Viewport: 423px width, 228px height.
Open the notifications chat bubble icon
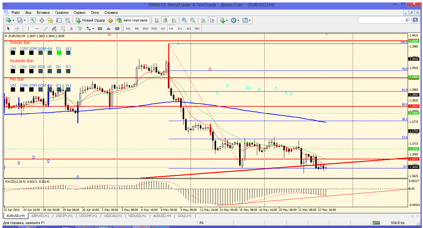(x=415, y=20)
